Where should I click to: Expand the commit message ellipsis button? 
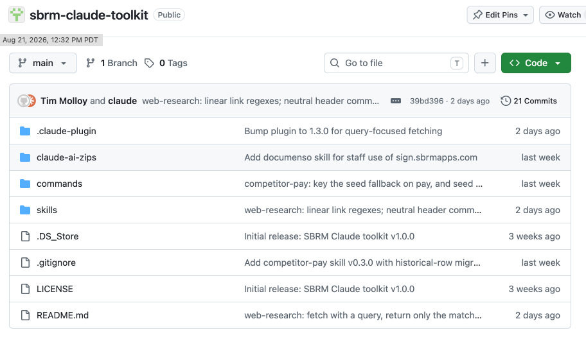[396, 101]
